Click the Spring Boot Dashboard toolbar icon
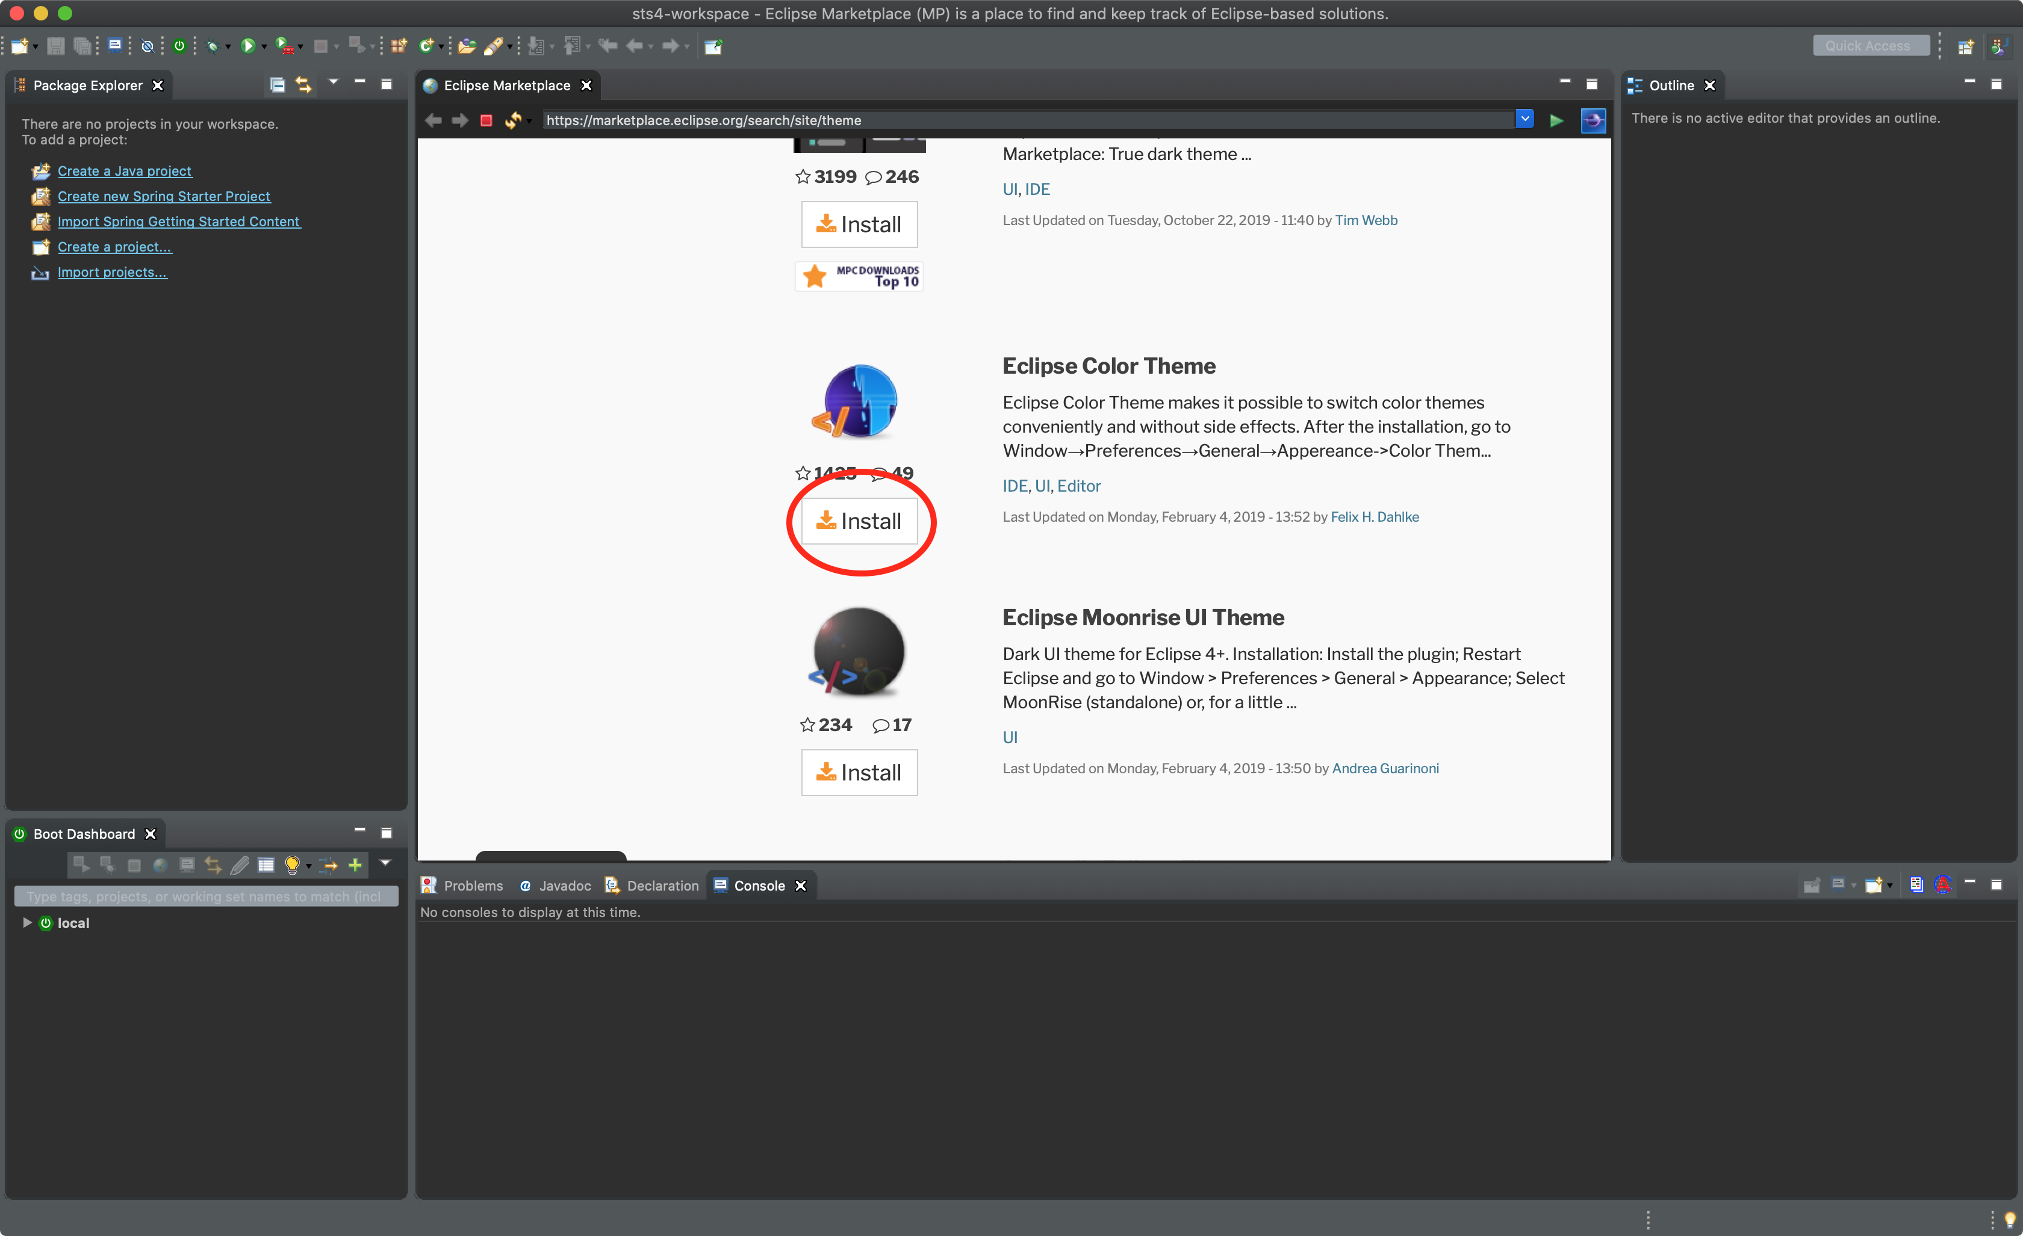Screen dimensions: 2023x1236 point(179,46)
